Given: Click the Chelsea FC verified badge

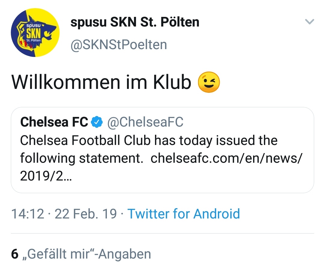Looking at the screenshot, I should pos(97,122).
